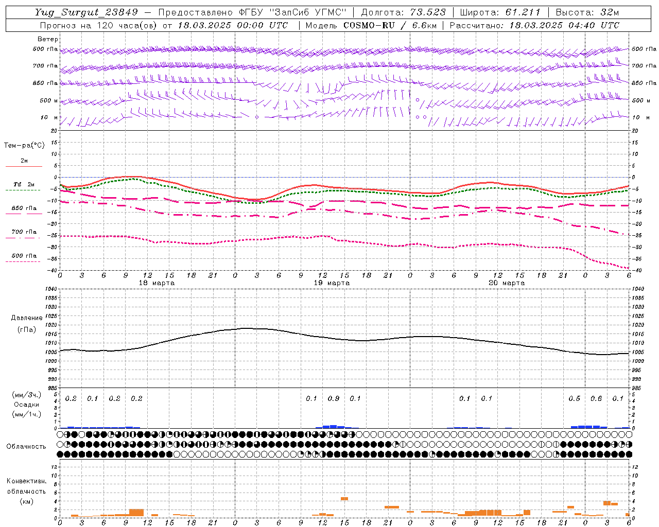Click the "500 гПа" temperature legend entry
This screenshot has height=527, width=659.
[x=24, y=255]
